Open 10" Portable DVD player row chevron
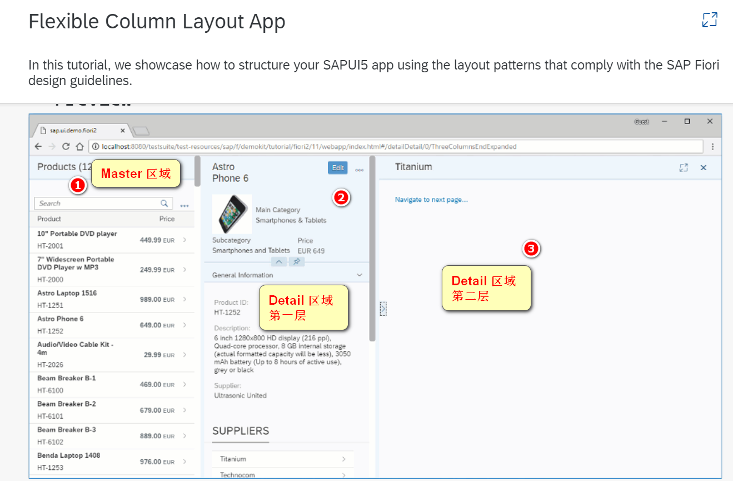 (185, 240)
